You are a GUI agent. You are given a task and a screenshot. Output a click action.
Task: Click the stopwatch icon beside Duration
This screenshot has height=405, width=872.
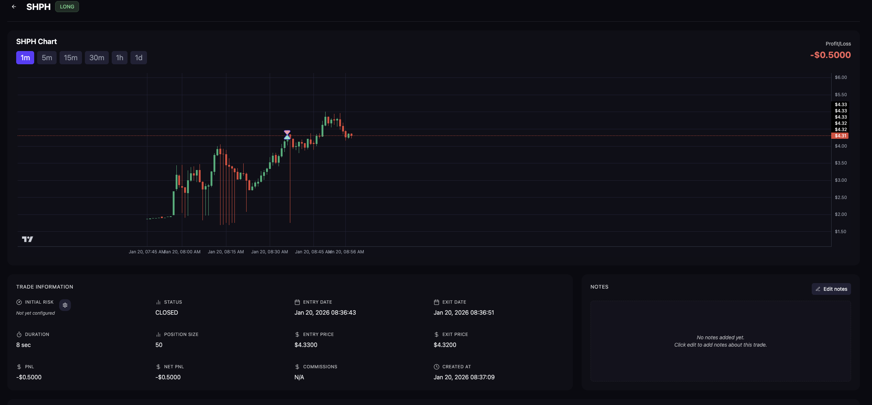(x=19, y=335)
